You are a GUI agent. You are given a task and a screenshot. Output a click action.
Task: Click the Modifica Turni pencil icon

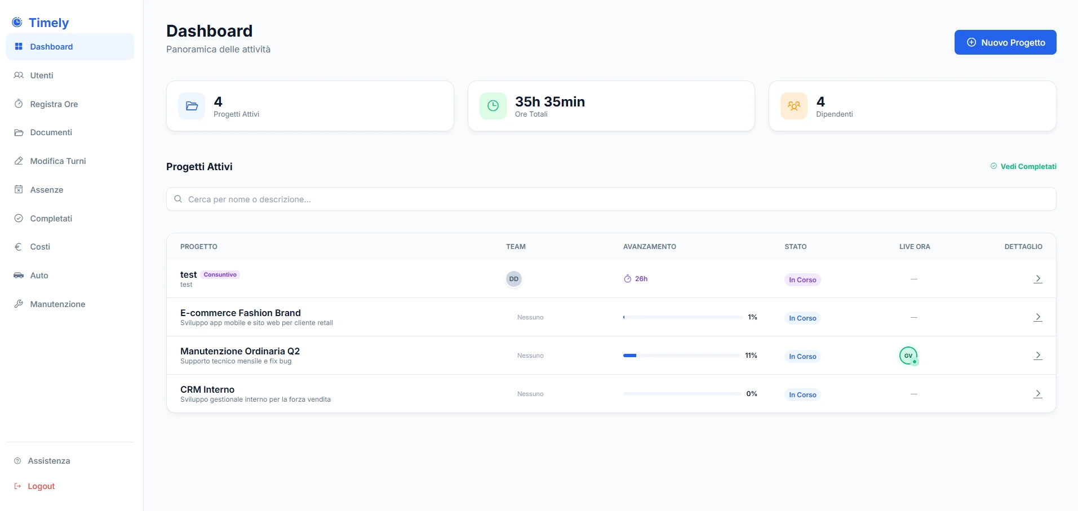pos(19,161)
